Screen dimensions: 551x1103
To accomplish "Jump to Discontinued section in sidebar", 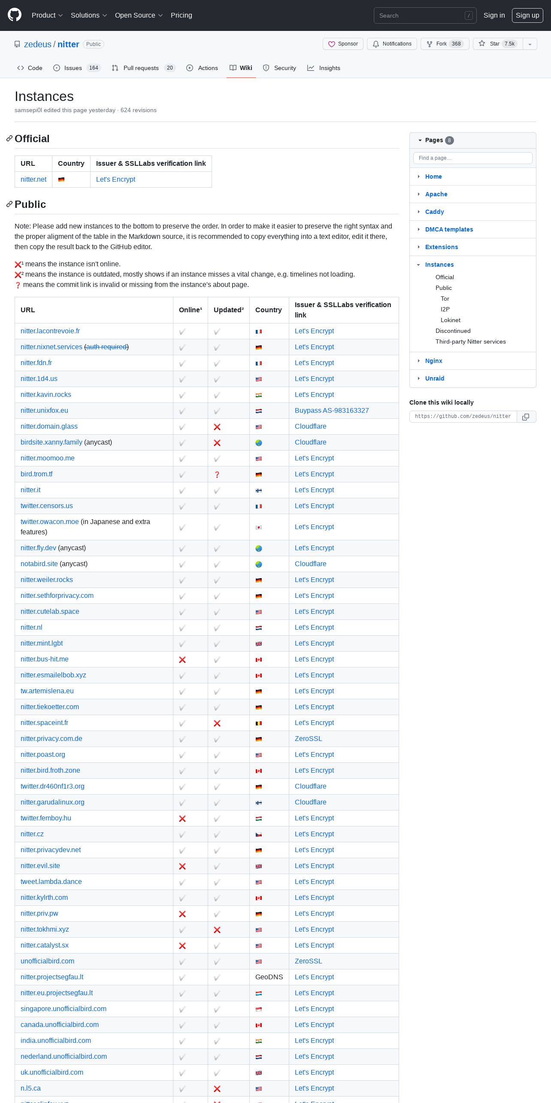I will [453, 331].
